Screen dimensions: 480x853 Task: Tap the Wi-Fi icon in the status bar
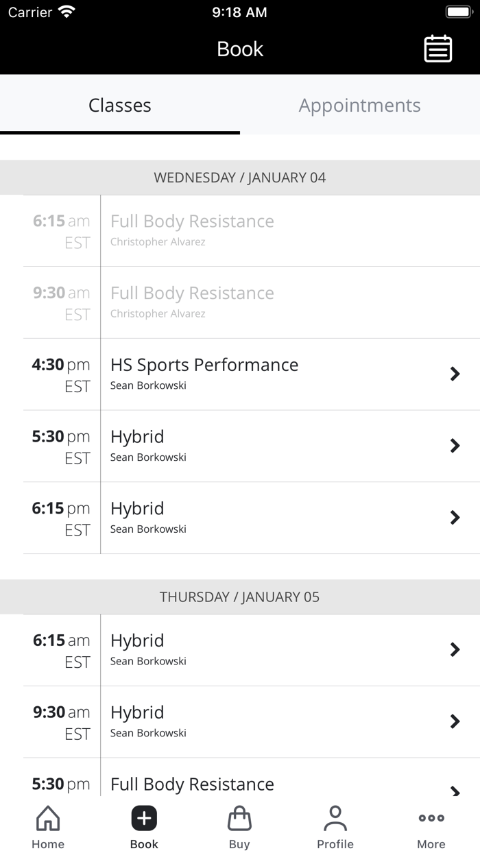[65, 11]
